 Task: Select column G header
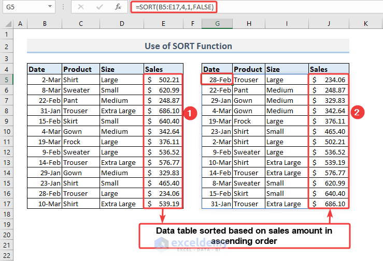click(217, 24)
